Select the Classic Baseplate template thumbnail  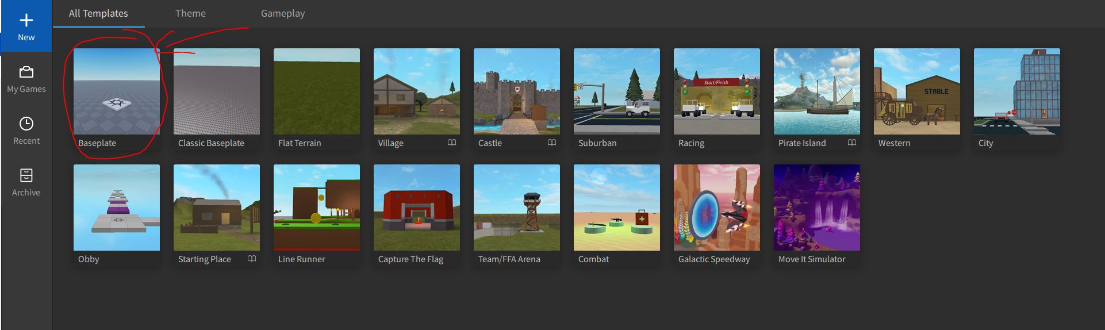217,91
